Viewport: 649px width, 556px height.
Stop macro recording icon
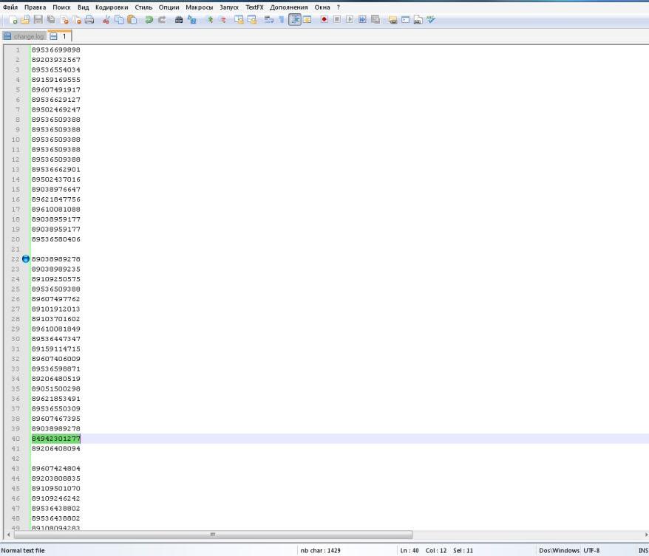tap(337, 19)
